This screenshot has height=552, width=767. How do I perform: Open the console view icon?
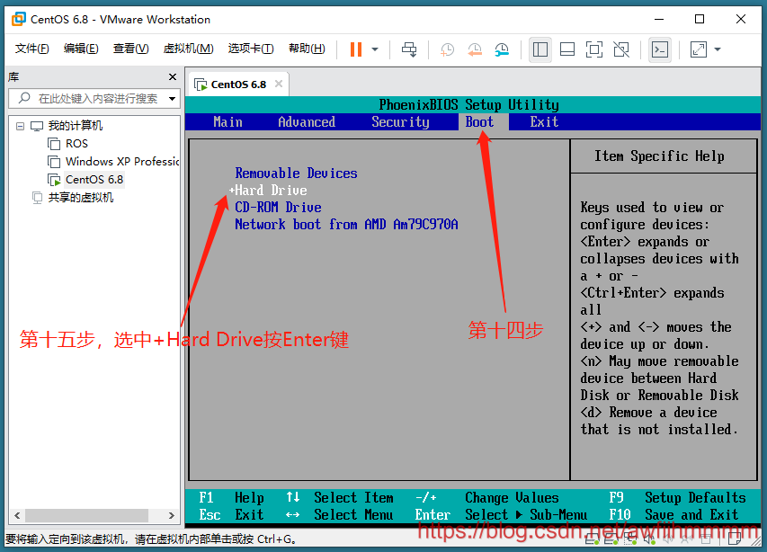click(x=660, y=49)
